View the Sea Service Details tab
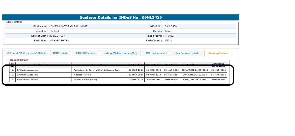Viewport: 295px width, 136px height. click(x=187, y=53)
